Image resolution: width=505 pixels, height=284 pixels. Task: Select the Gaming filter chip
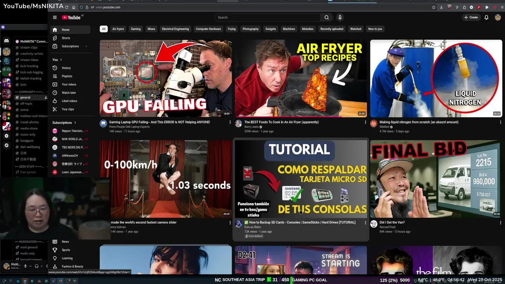136,29
